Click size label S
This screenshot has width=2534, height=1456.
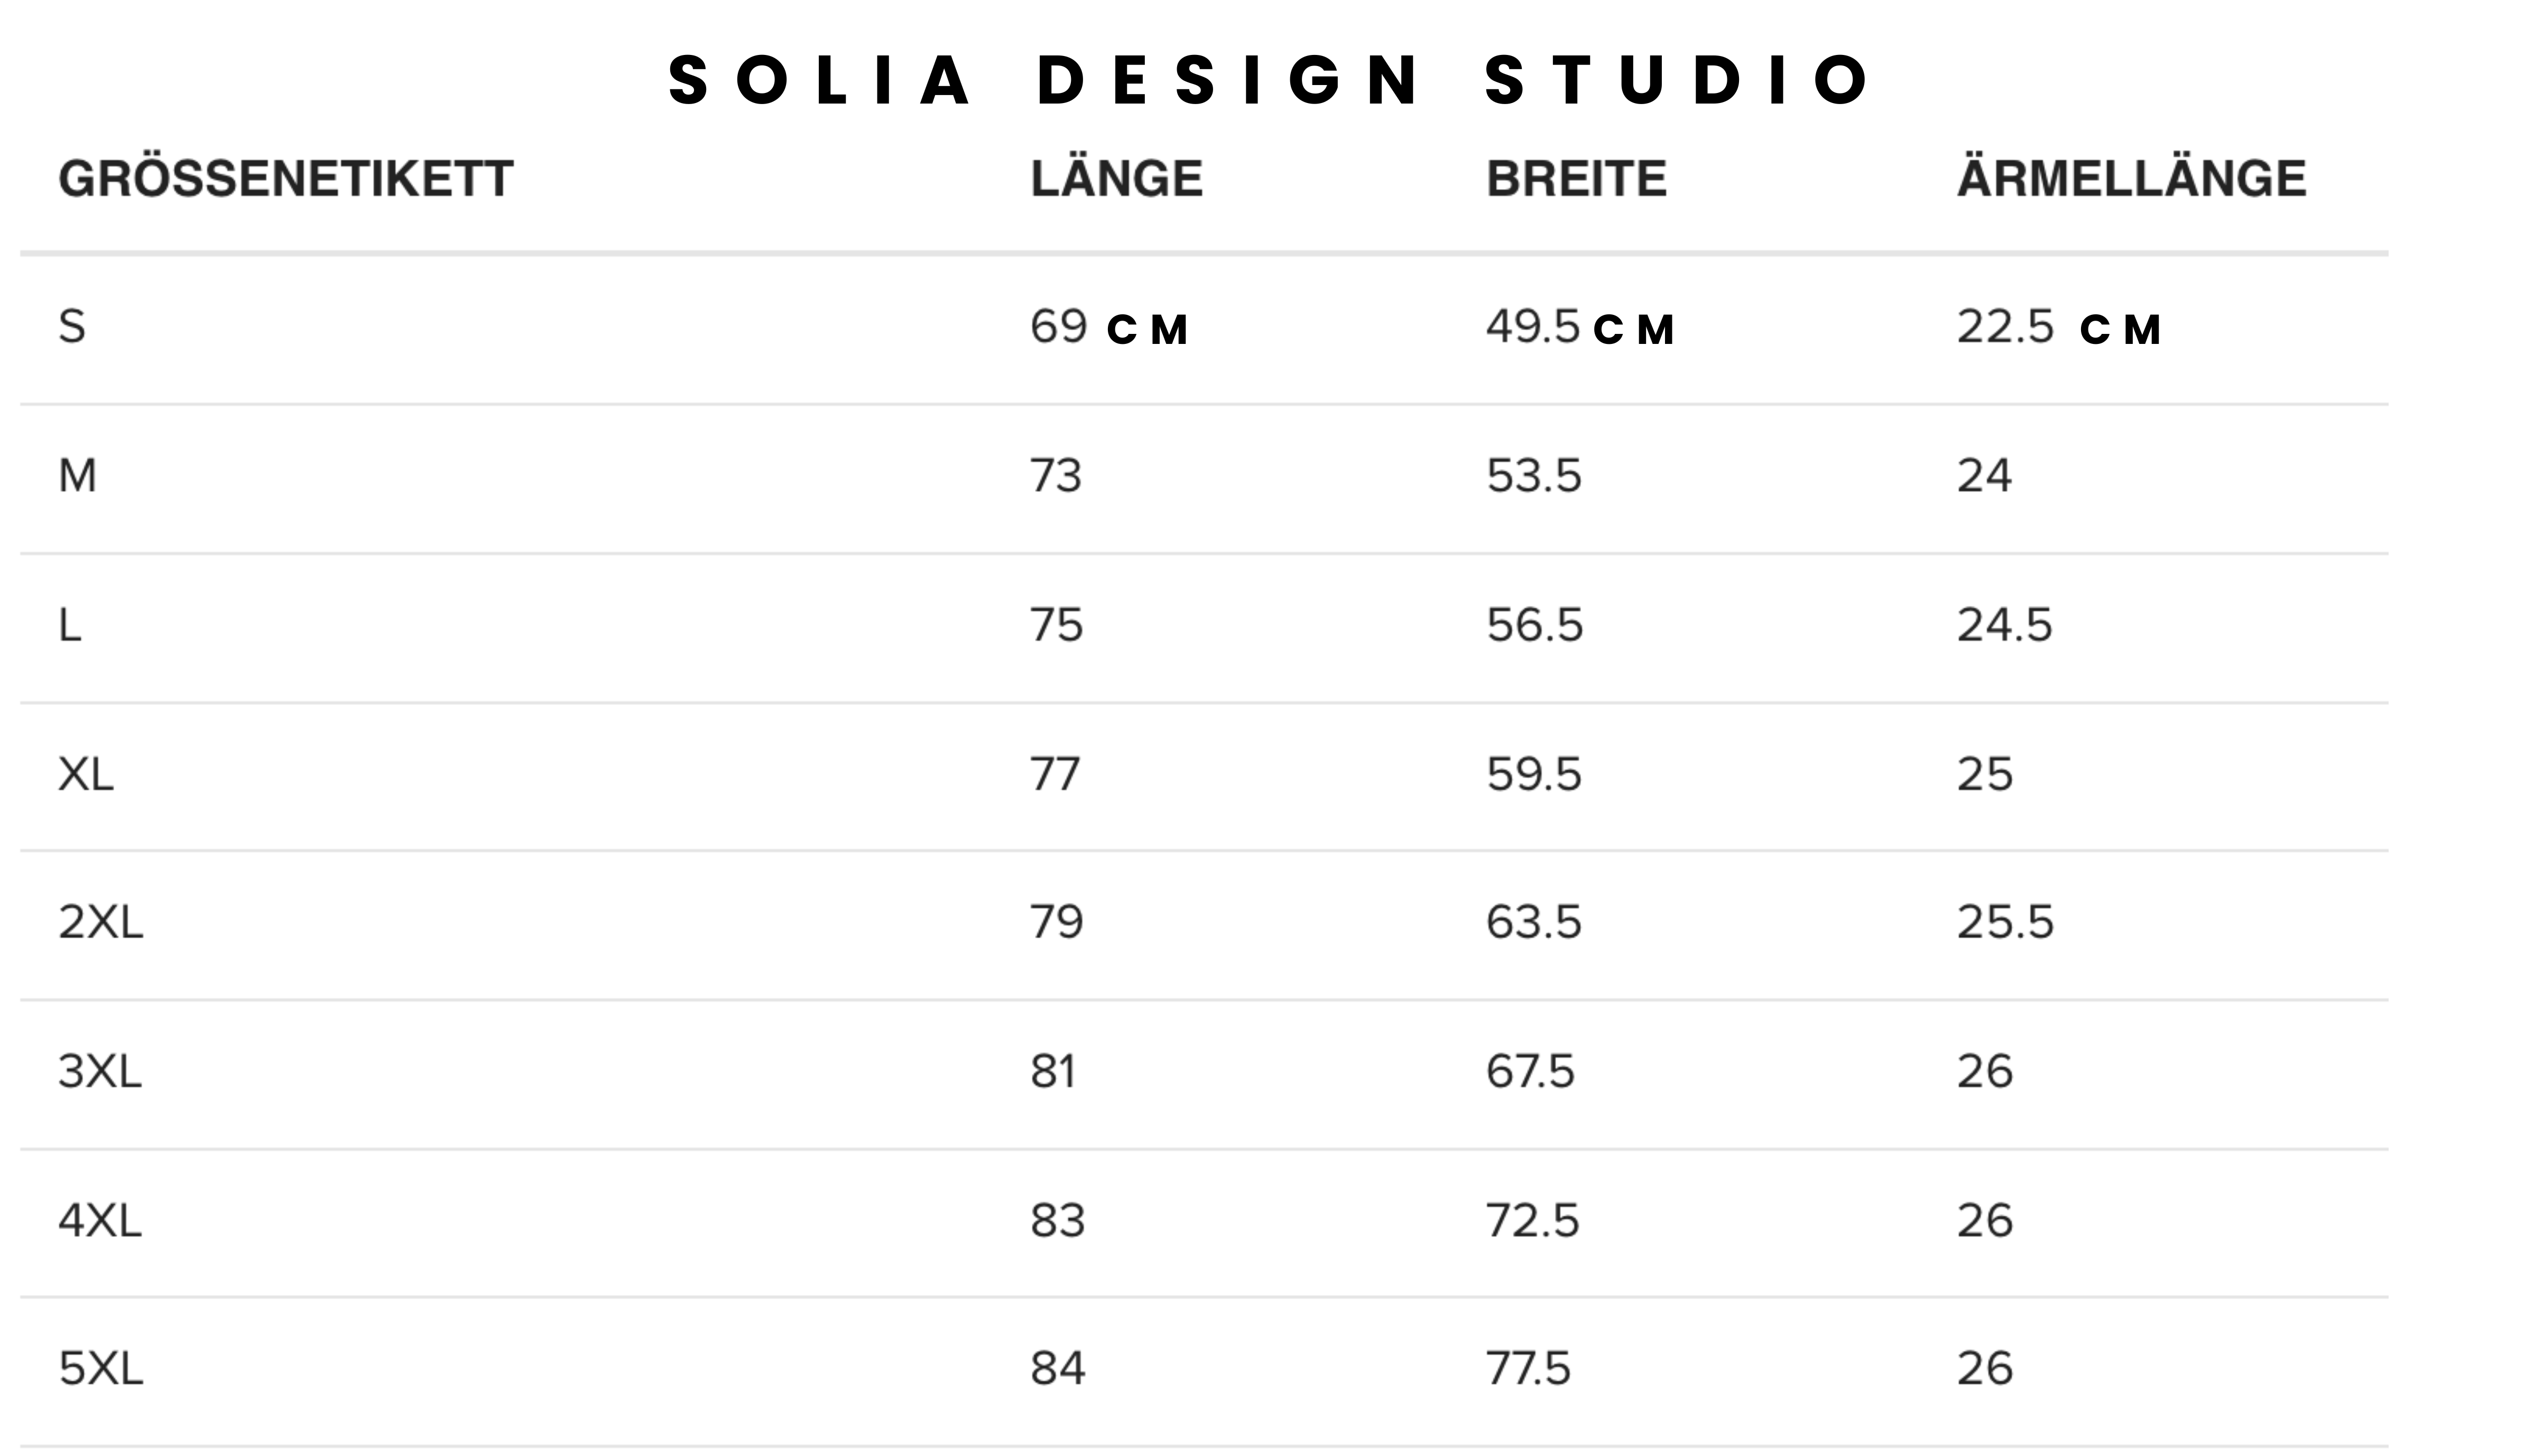coord(72,327)
